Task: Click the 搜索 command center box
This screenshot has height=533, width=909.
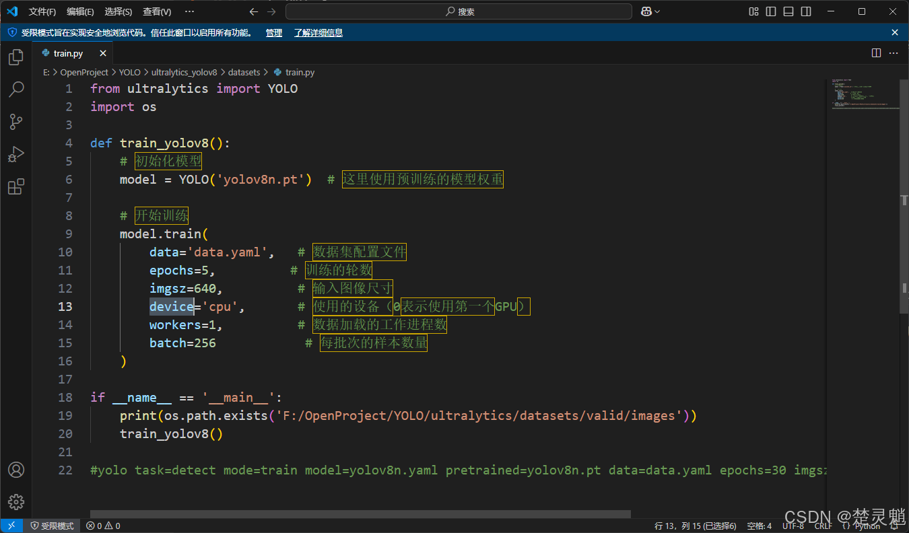Action: click(x=459, y=11)
